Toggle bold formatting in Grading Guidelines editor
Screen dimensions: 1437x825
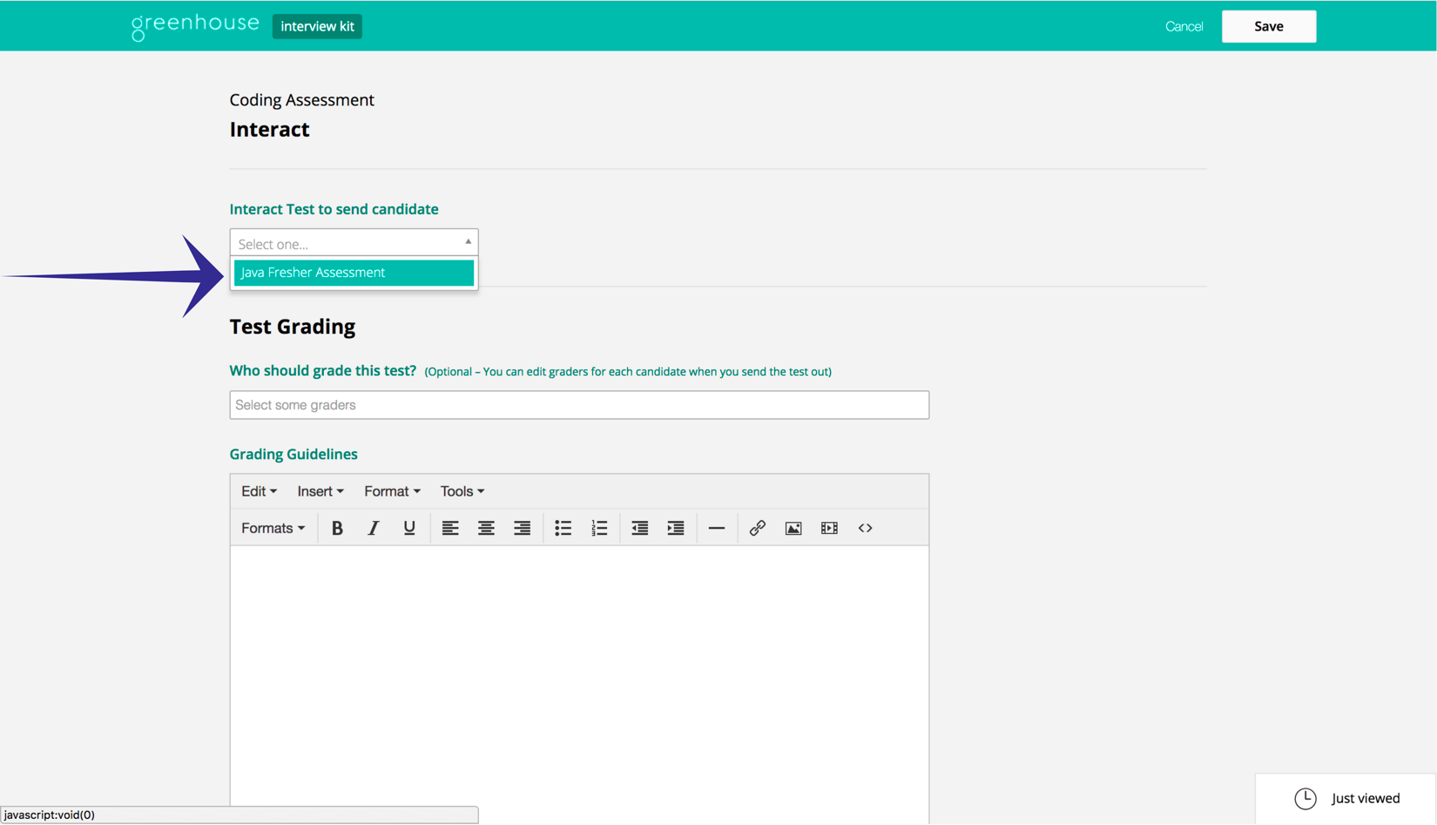click(337, 528)
